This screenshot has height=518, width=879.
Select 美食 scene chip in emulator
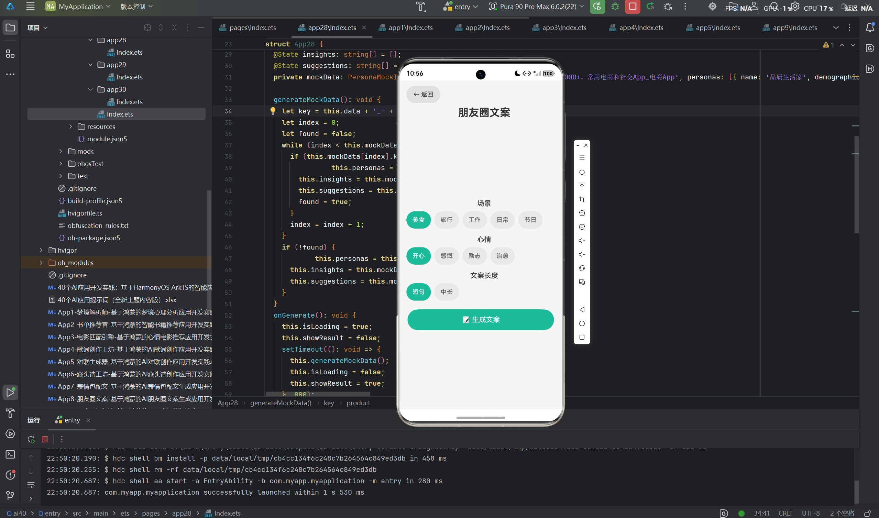click(418, 220)
